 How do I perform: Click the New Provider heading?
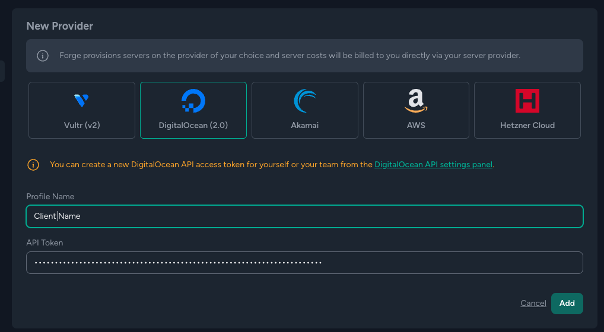click(60, 25)
